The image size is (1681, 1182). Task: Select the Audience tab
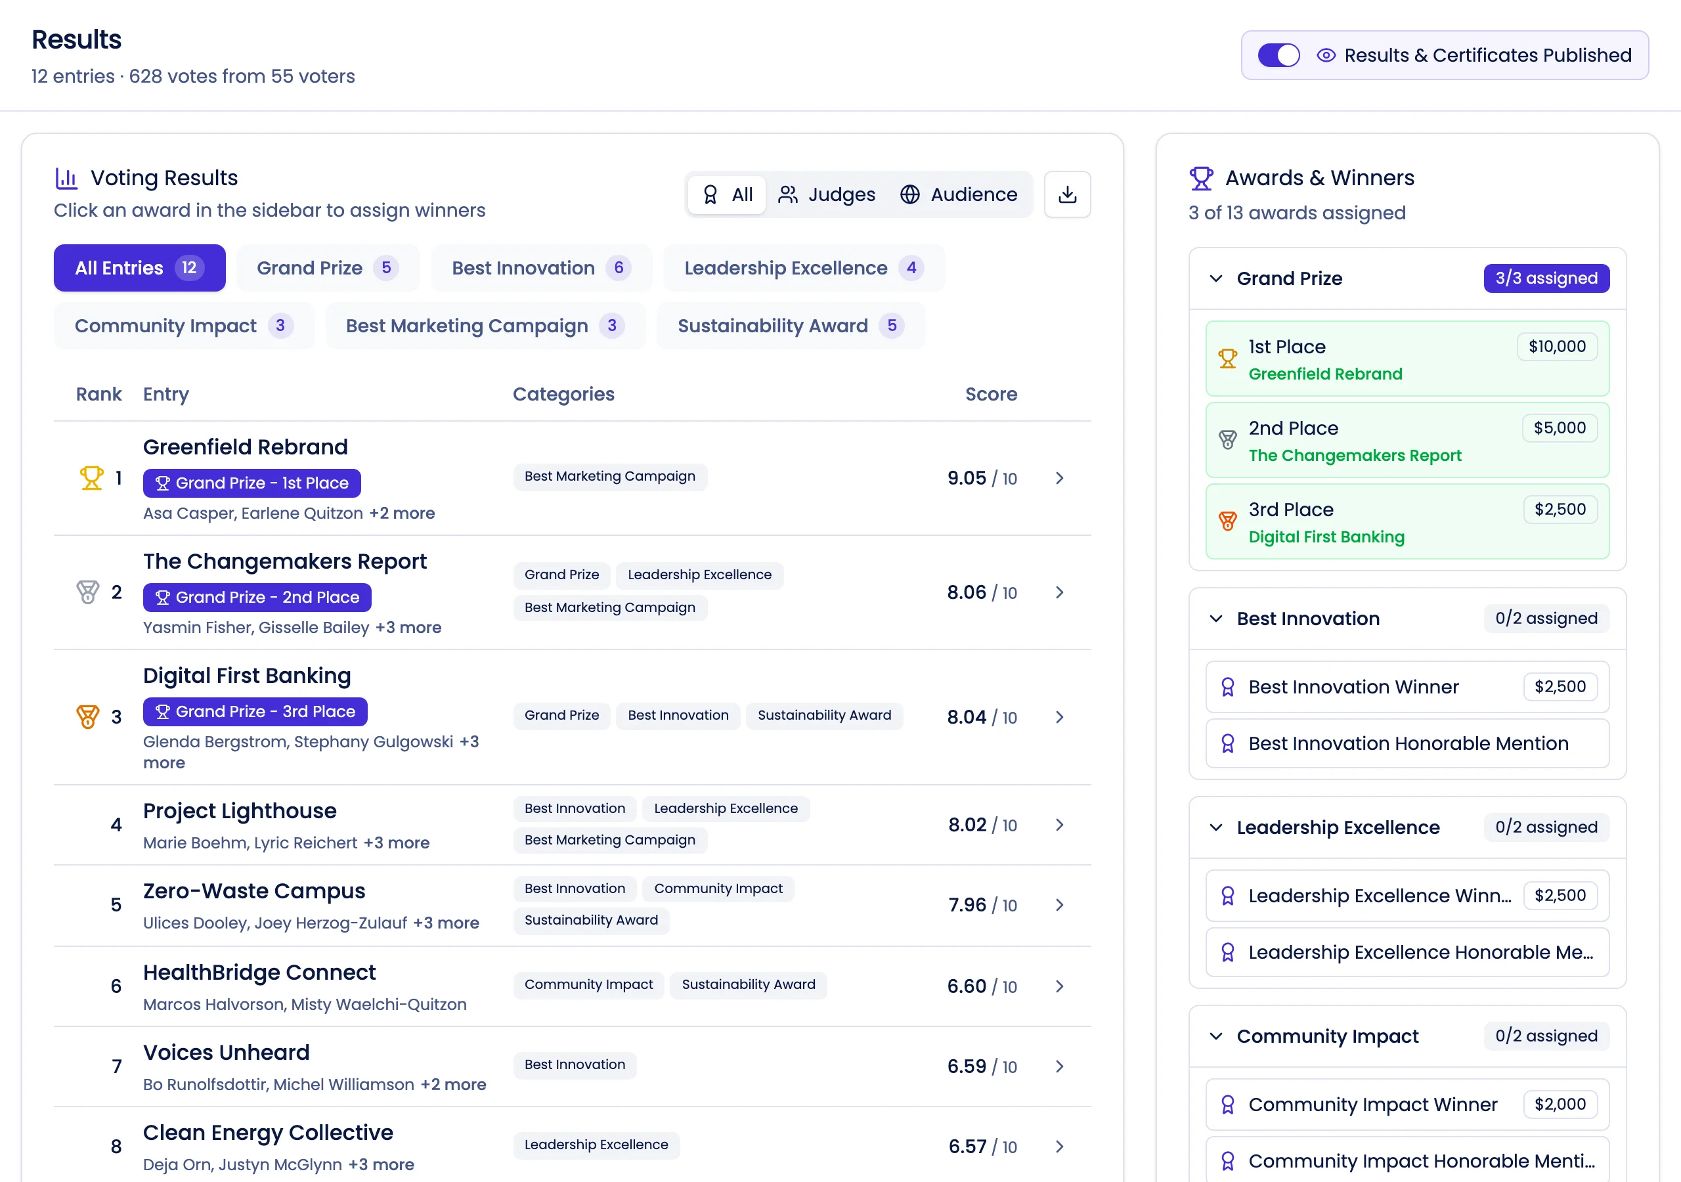tap(960, 194)
